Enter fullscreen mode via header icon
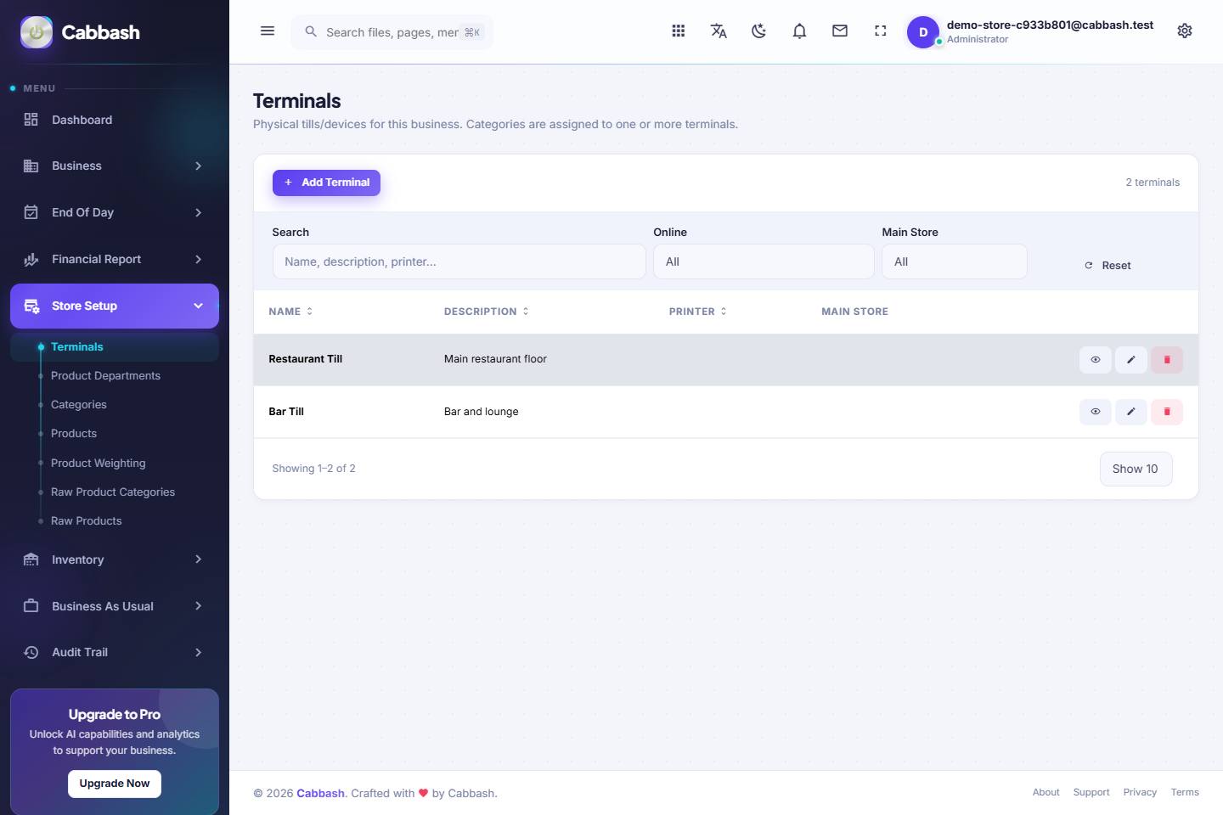Screen dimensions: 1223x815 [x=881, y=31]
